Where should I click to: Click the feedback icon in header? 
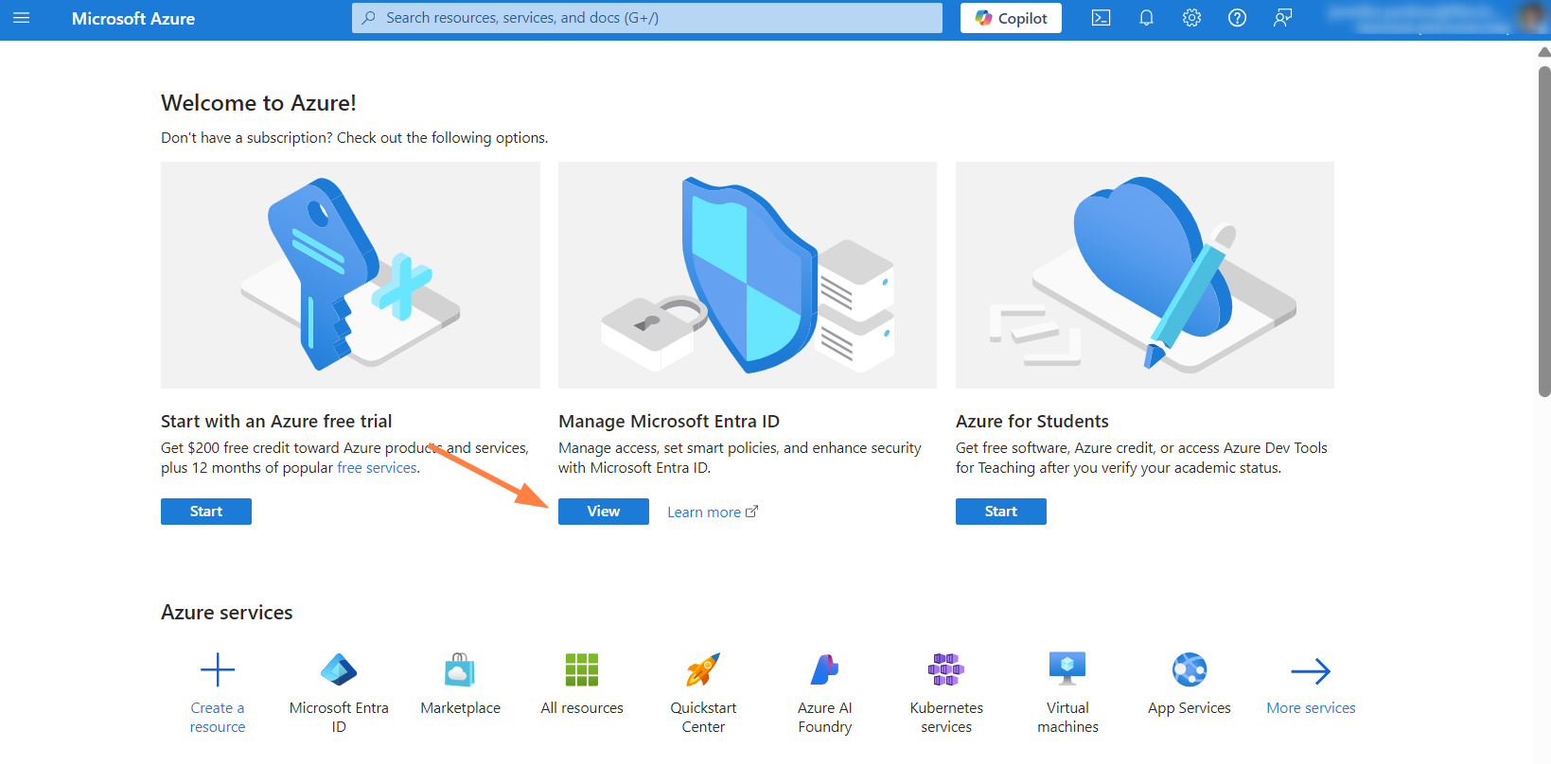coord(1282,18)
